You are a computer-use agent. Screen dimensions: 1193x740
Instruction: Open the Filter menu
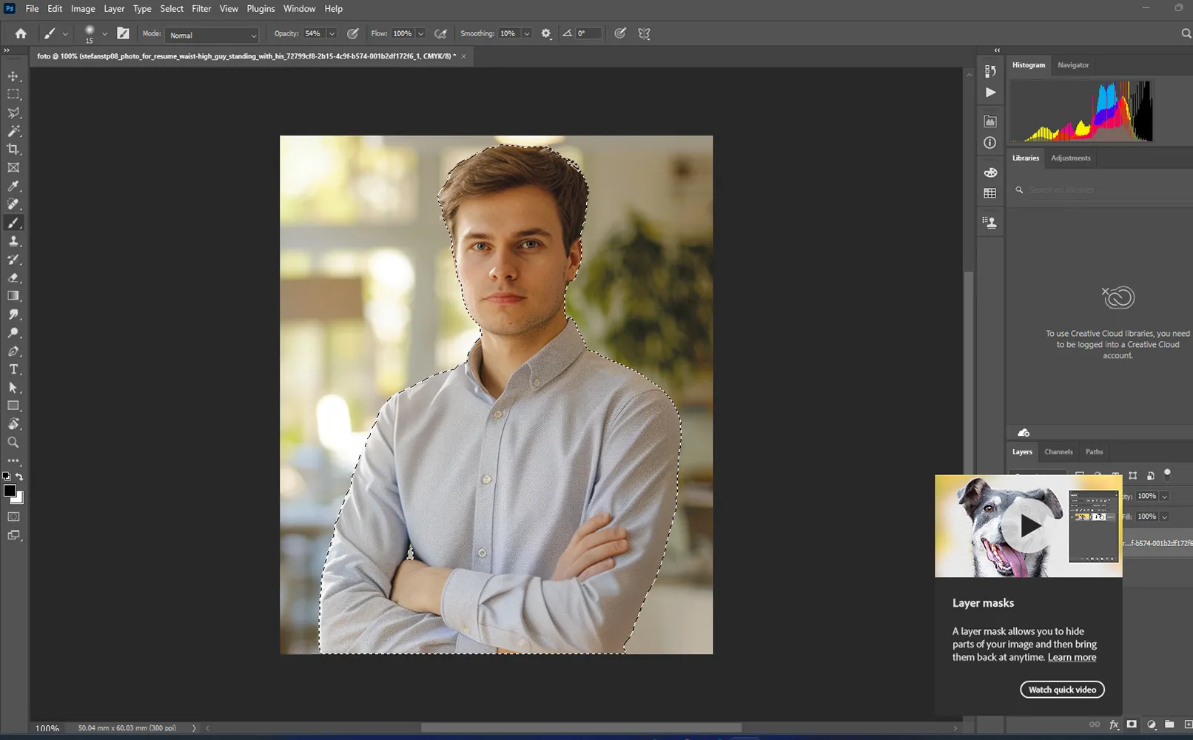201,9
